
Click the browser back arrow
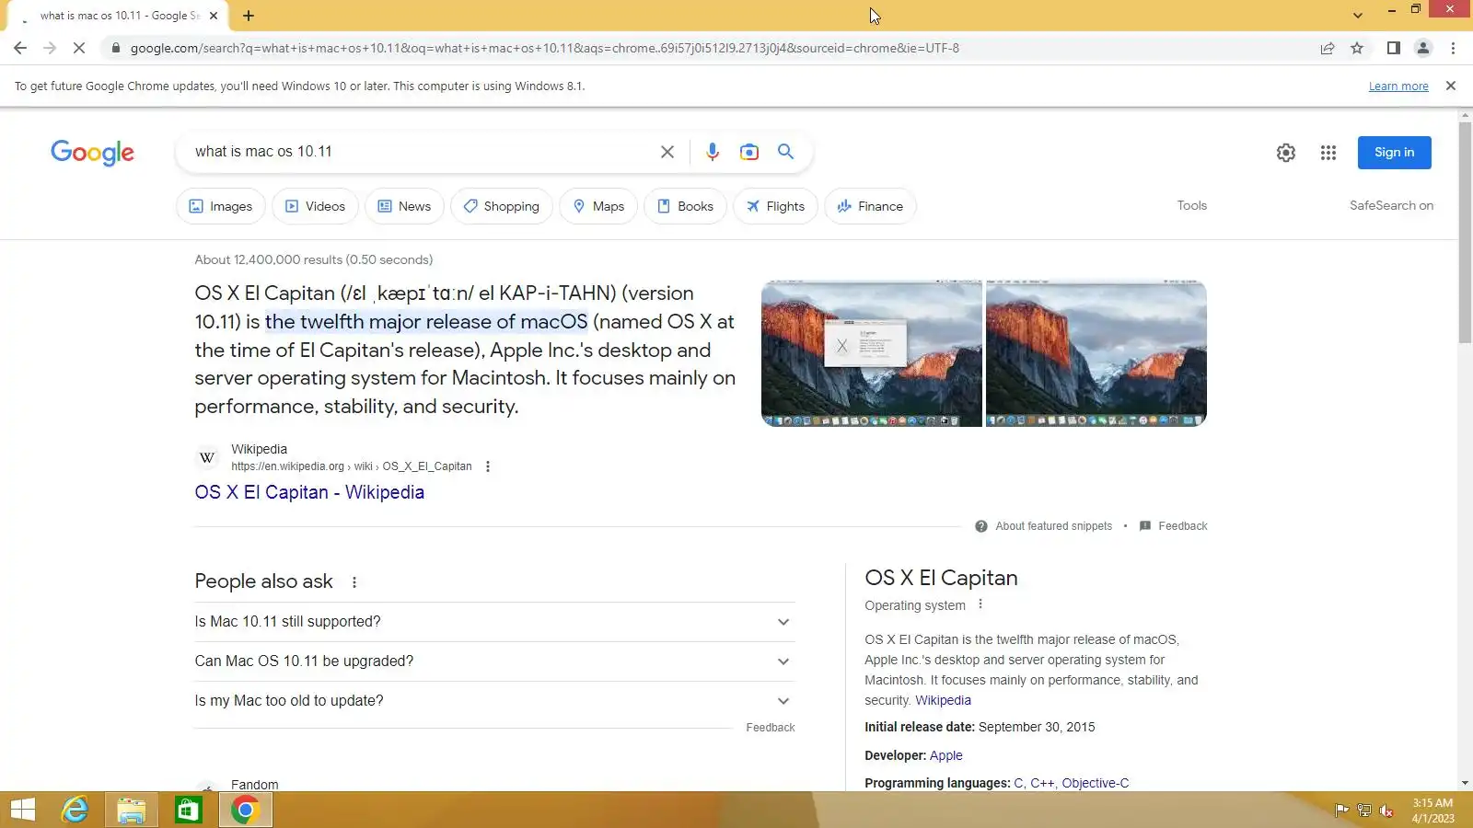pos(20,48)
